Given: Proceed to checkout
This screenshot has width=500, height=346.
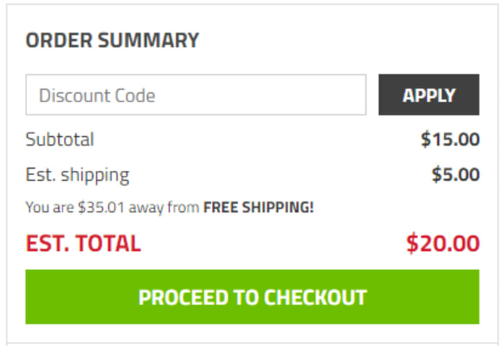Looking at the screenshot, I should click(x=252, y=297).
